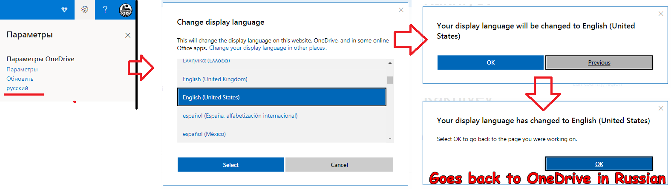Select English (United States) in the list
Image resolution: width=671 pixels, height=192 pixels.
coord(282,97)
